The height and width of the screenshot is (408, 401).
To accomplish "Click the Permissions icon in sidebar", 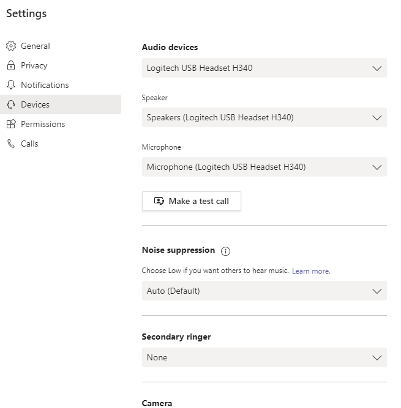I will [x=10, y=124].
